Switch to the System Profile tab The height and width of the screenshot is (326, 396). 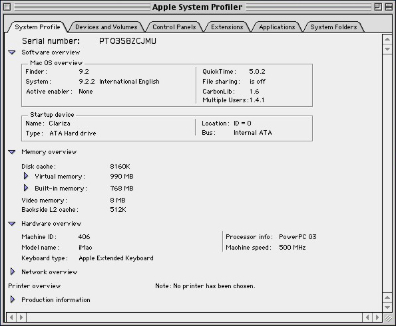37,27
